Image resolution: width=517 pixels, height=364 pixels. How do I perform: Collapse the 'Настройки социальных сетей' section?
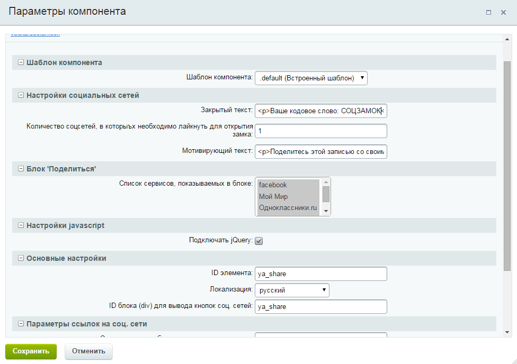tap(21, 95)
